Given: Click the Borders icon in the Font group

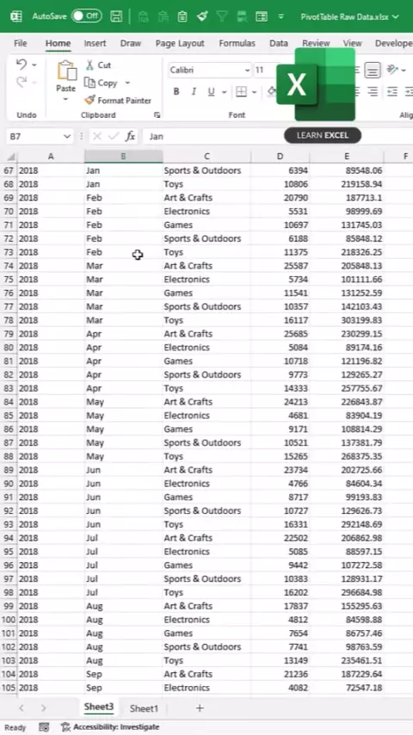Looking at the screenshot, I should 242,91.
